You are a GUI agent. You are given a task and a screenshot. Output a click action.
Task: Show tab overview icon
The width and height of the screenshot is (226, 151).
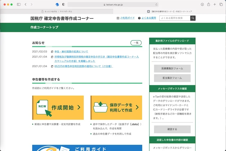coord(221,5)
